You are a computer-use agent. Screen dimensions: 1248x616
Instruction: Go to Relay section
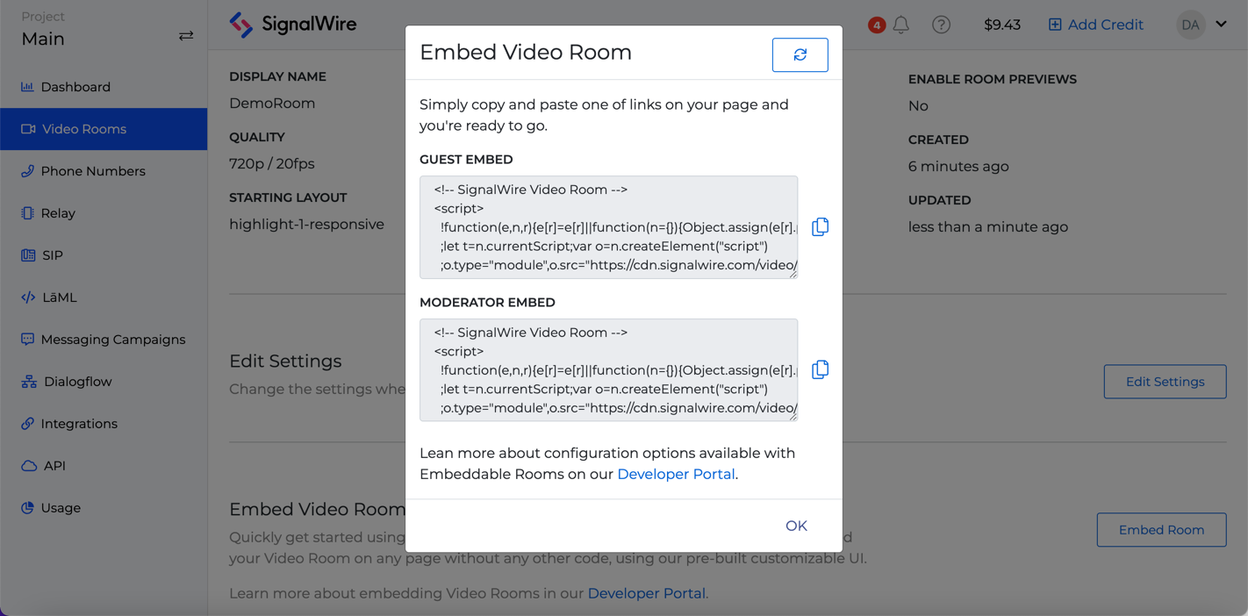(x=104, y=213)
